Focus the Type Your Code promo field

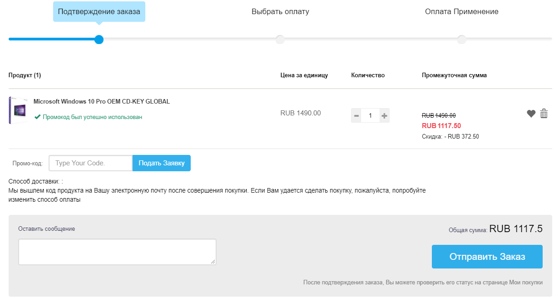90,163
